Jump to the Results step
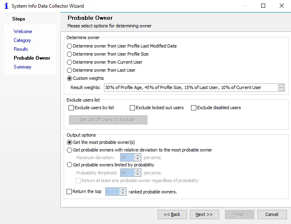The height and width of the screenshot is (224, 291). tap(21, 49)
